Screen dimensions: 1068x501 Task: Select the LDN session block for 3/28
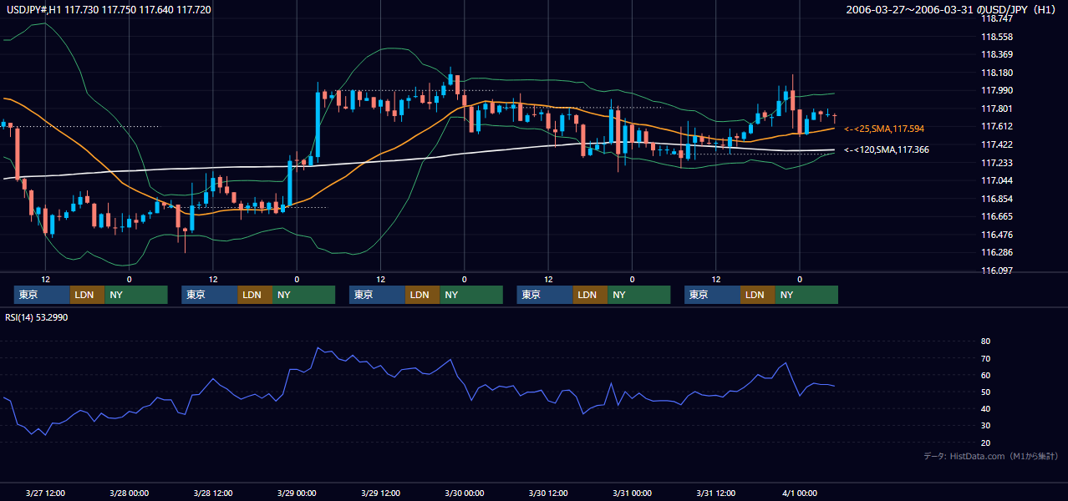tap(255, 295)
